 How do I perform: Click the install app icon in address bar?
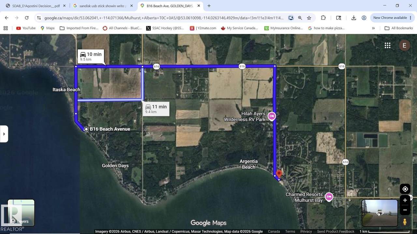pyautogui.click(x=291, y=18)
